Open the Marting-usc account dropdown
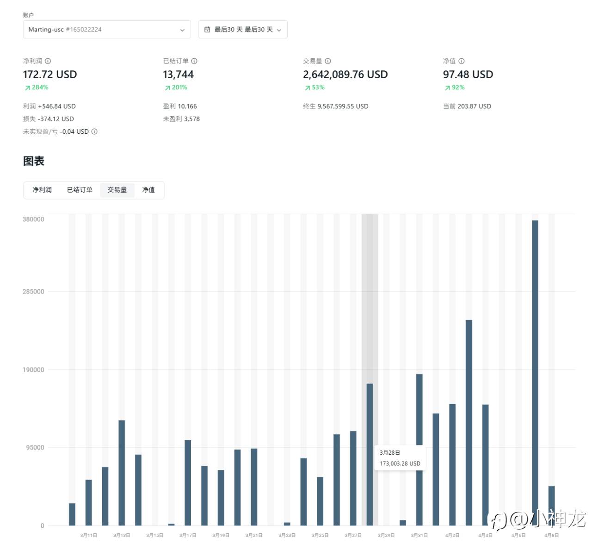592x550 pixels. coord(107,30)
